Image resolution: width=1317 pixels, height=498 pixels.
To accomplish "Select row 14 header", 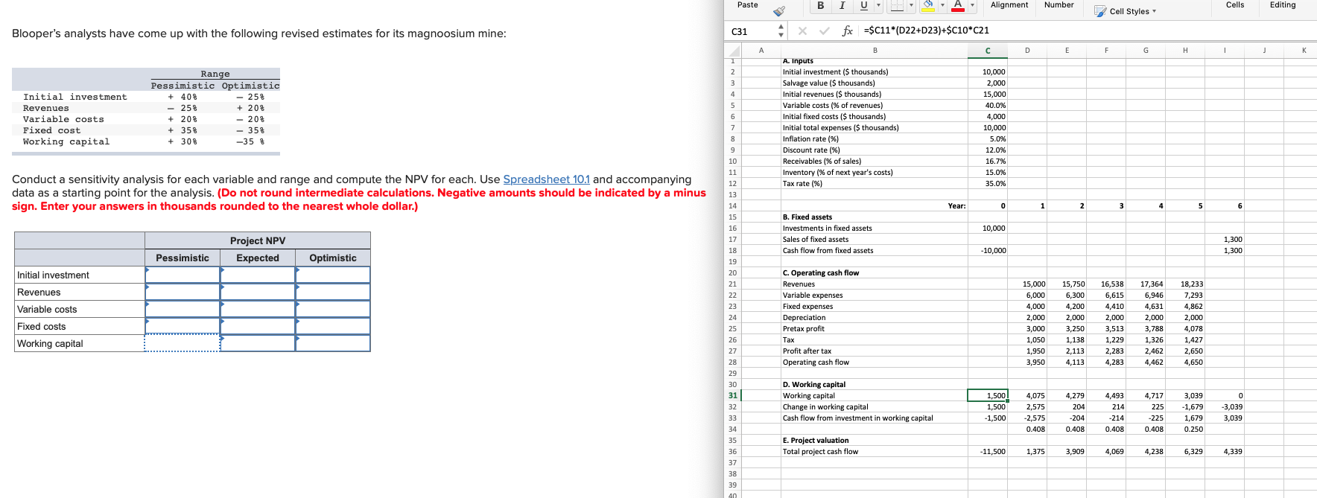I will 733,205.
